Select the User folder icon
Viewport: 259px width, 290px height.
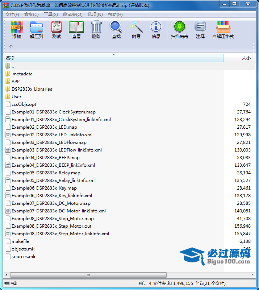tap(8, 96)
